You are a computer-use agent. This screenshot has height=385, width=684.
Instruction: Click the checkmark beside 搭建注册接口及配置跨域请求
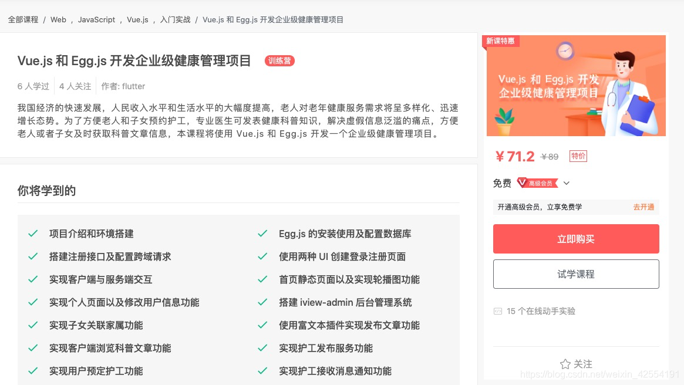pos(33,256)
